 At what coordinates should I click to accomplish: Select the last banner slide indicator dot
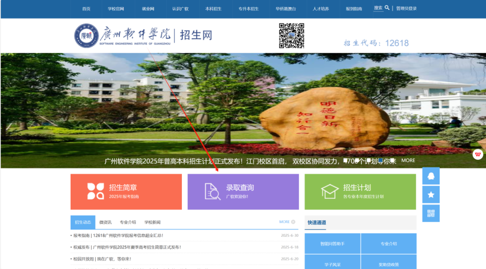coord(392,160)
